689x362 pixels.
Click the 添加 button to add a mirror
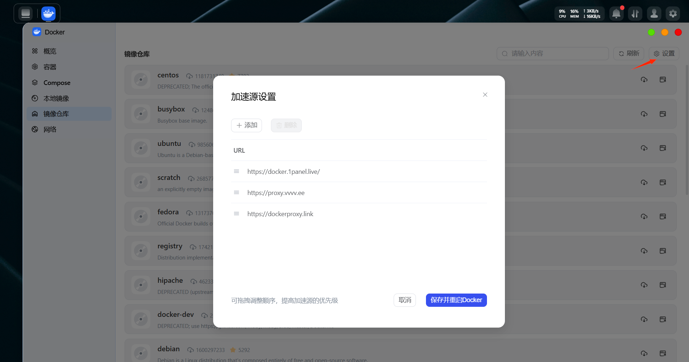(247, 125)
